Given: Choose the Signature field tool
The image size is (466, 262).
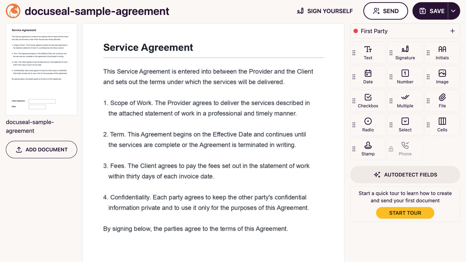Looking at the screenshot, I should coord(405,53).
